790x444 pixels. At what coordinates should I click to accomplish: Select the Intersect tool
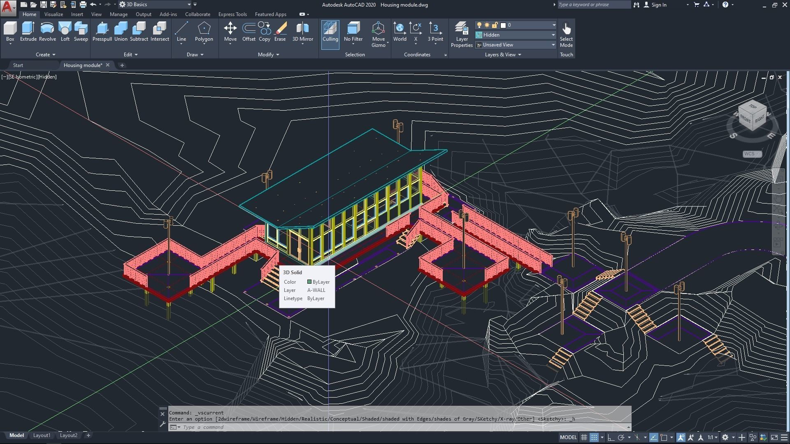click(x=160, y=32)
